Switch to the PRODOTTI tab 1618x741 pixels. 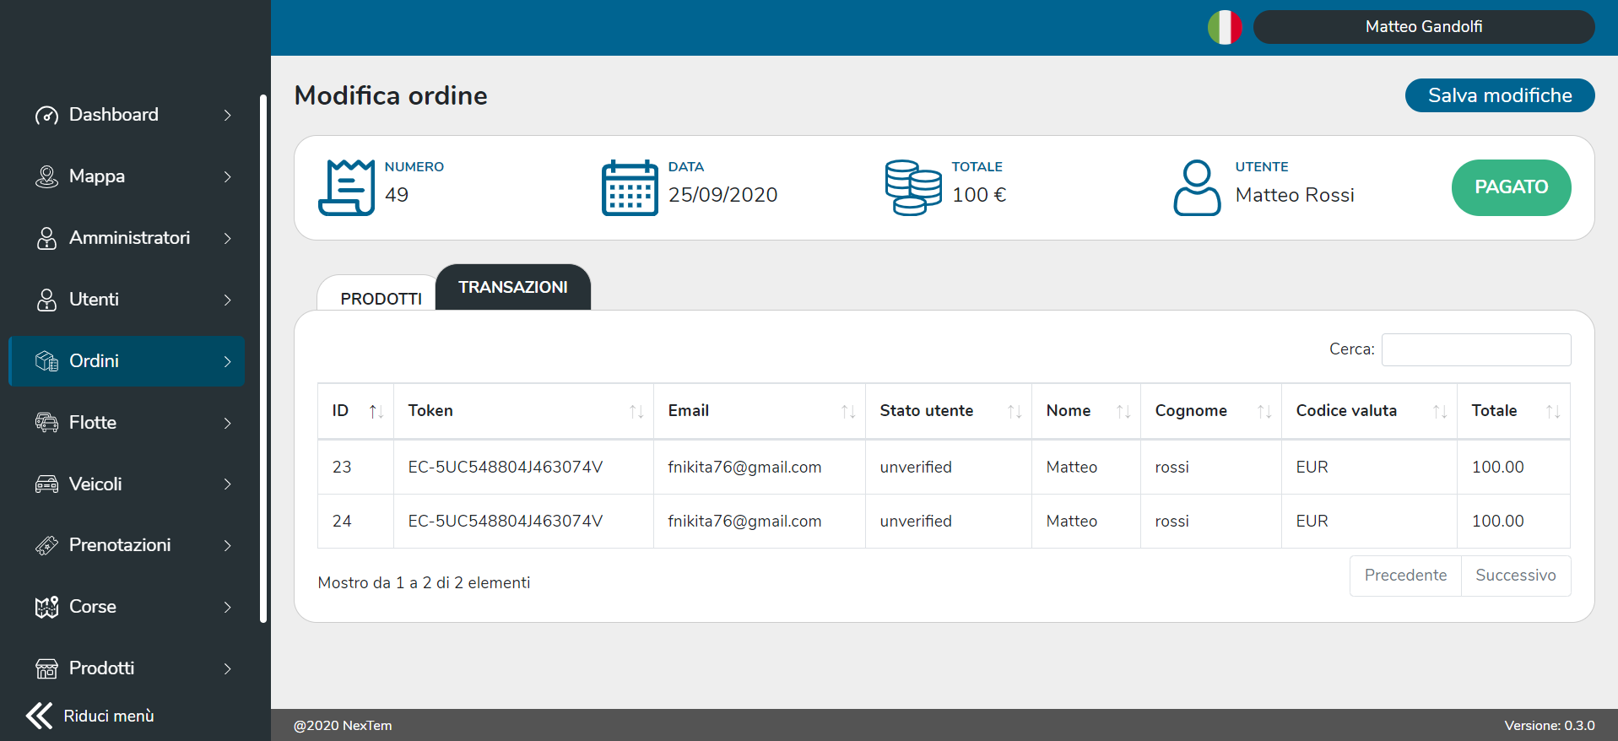coord(381,299)
